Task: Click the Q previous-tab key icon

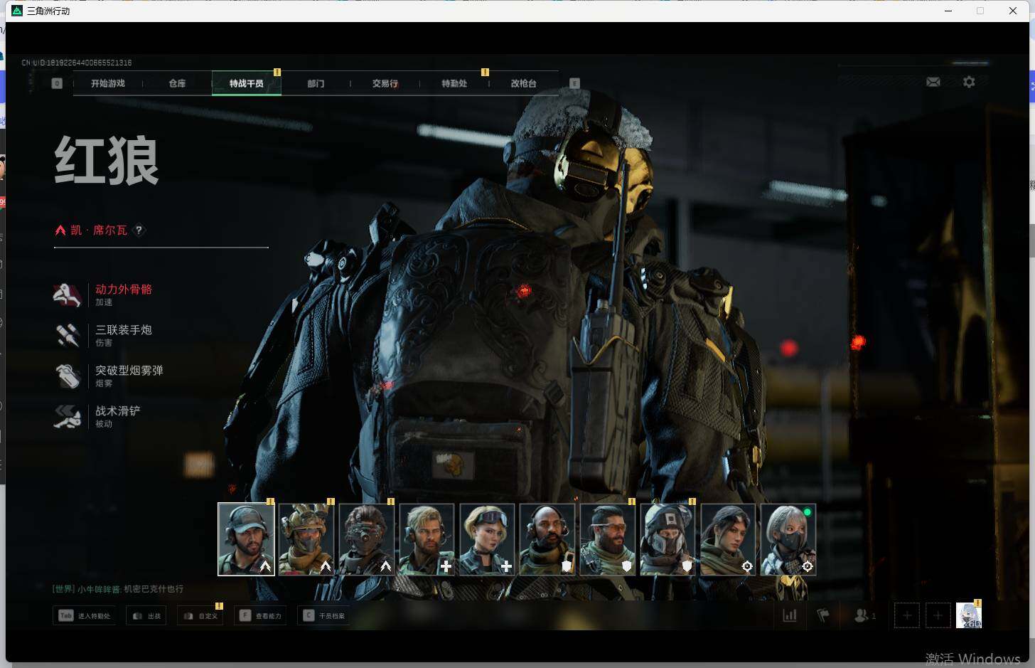Action: [58, 83]
